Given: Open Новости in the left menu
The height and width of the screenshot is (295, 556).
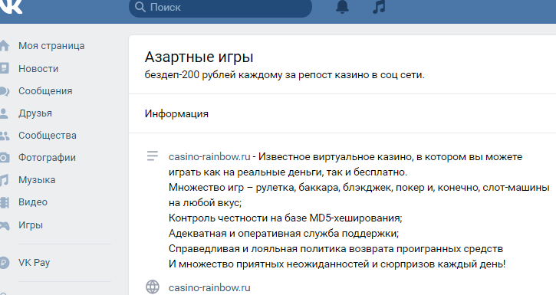Looking at the screenshot, I should coord(38,69).
